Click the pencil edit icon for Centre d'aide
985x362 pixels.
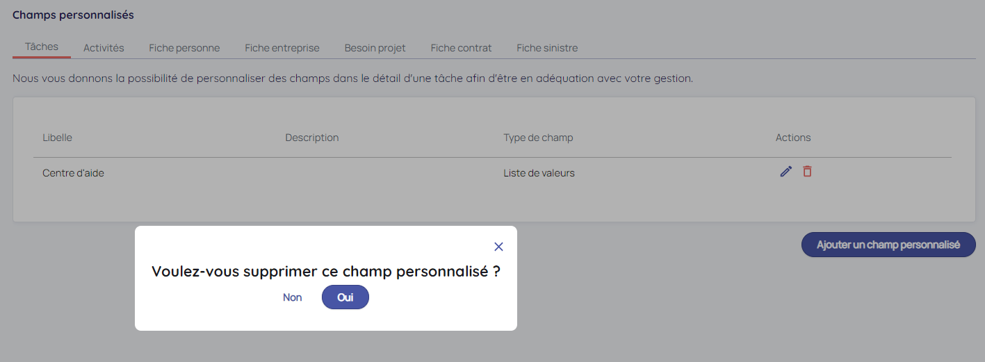tap(786, 172)
